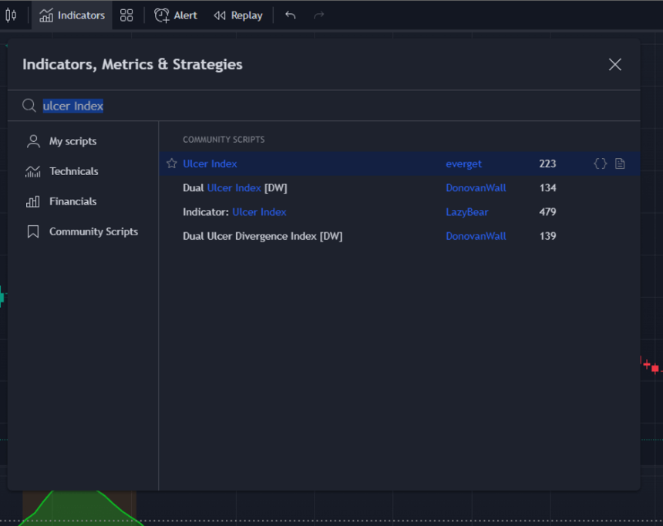Select the Technicals category
This screenshot has width=663, height=526.
pyautogui.click(x=73, y=171)
